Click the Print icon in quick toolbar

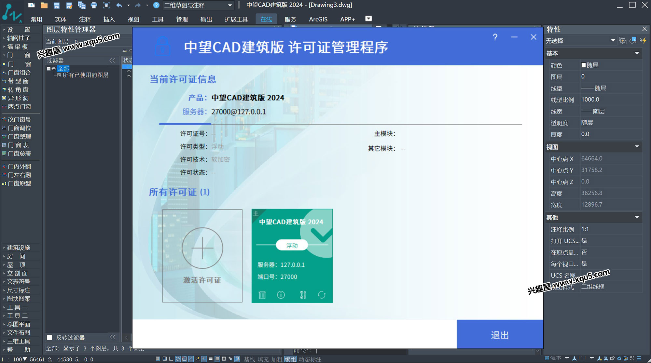tap(94, 5)
